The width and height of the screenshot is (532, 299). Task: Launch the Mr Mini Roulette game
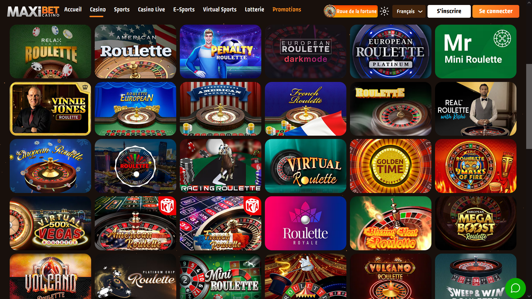click(475, 51)
